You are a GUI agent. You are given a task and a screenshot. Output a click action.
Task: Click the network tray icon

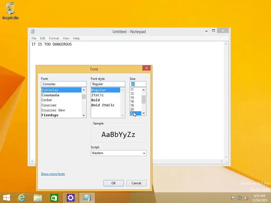pos(240,198)
